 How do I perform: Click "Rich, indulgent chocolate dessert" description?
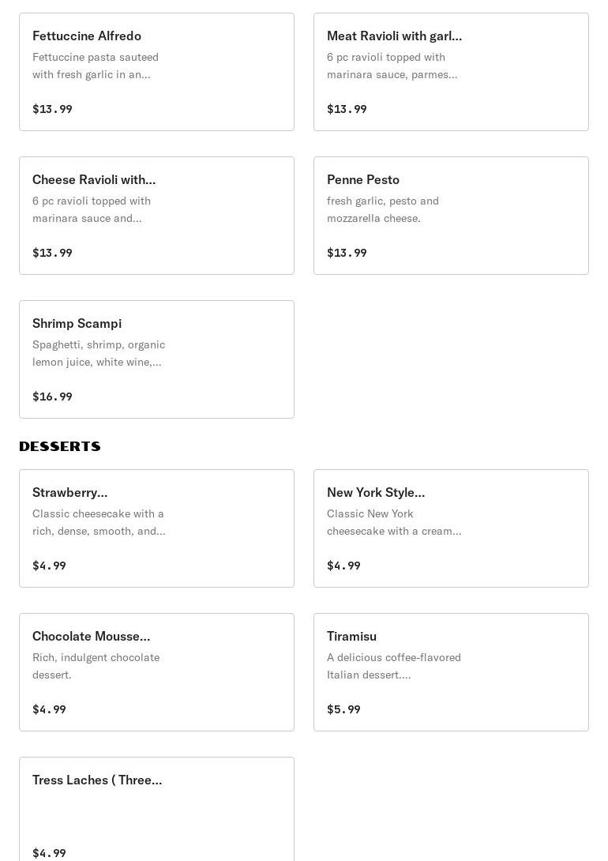(x=96, y=666)
